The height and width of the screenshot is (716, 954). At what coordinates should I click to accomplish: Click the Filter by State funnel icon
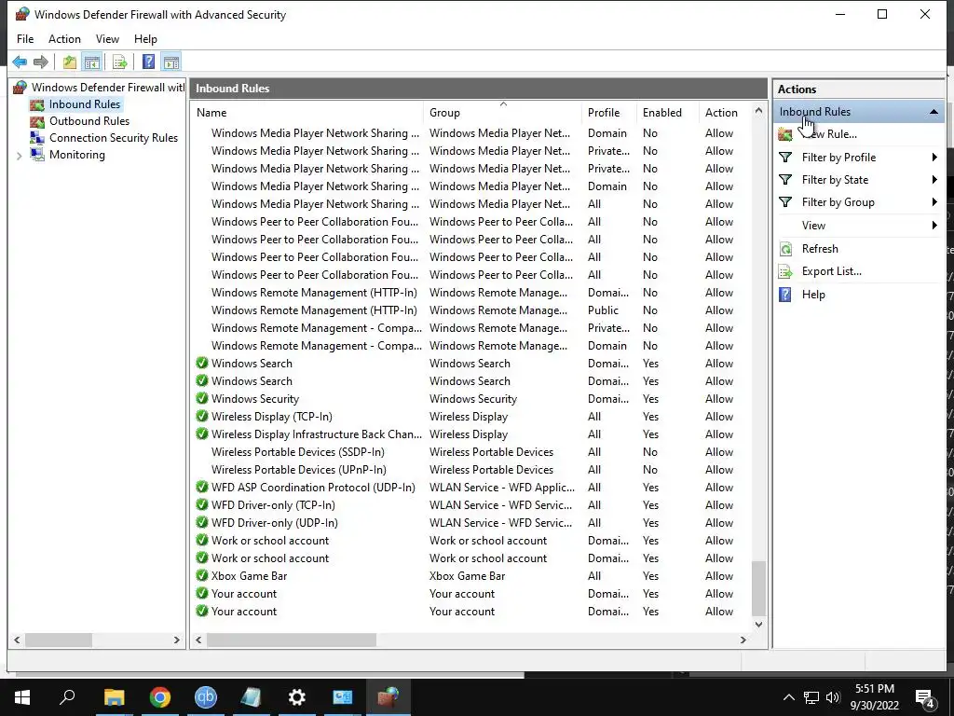785,180
